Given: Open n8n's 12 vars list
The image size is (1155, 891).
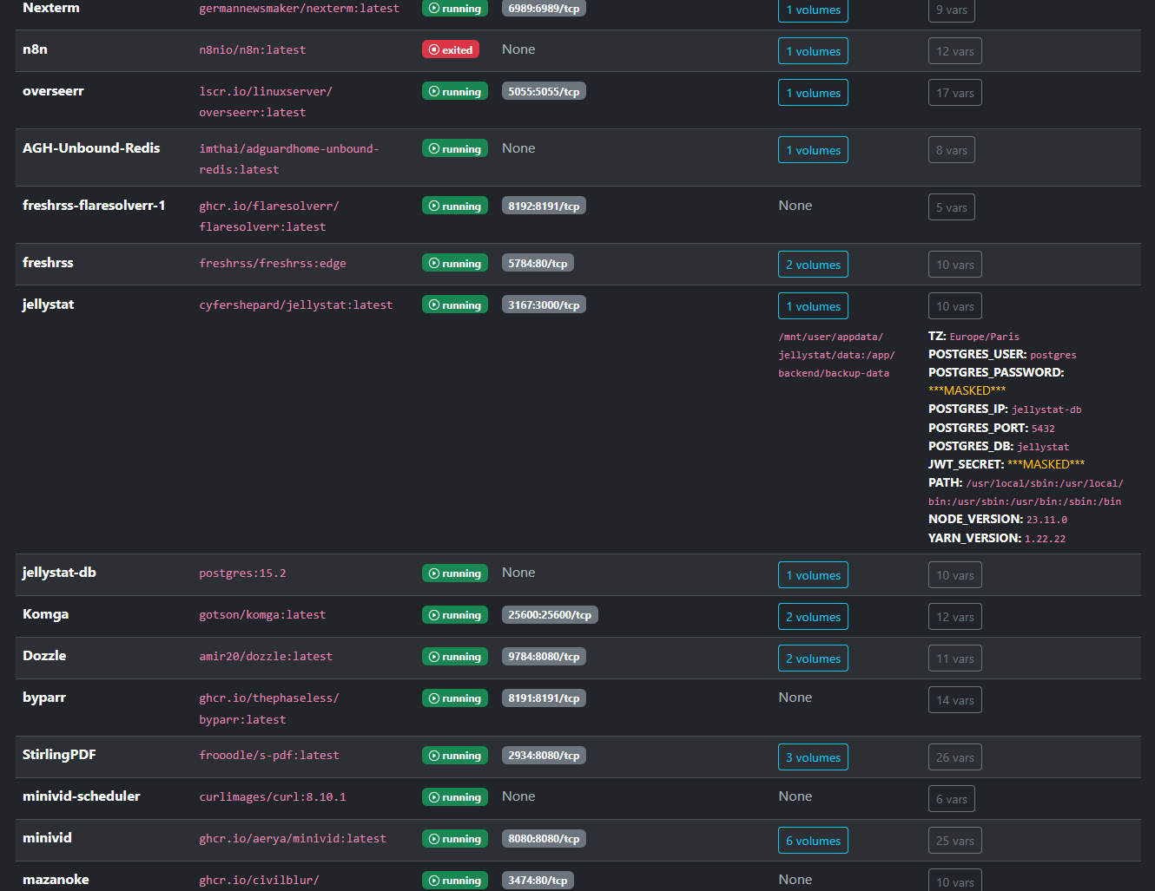Looking at the screenshot, I should coord(955,51).
